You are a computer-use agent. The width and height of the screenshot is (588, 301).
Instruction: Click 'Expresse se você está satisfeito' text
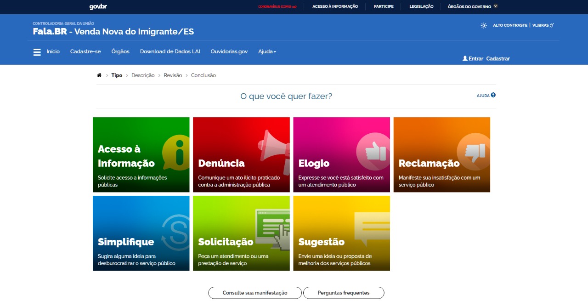(x=341, y=181)
